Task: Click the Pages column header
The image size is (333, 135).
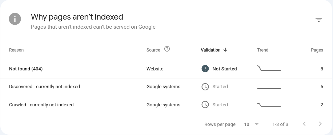Action: (x=317, y=50)
